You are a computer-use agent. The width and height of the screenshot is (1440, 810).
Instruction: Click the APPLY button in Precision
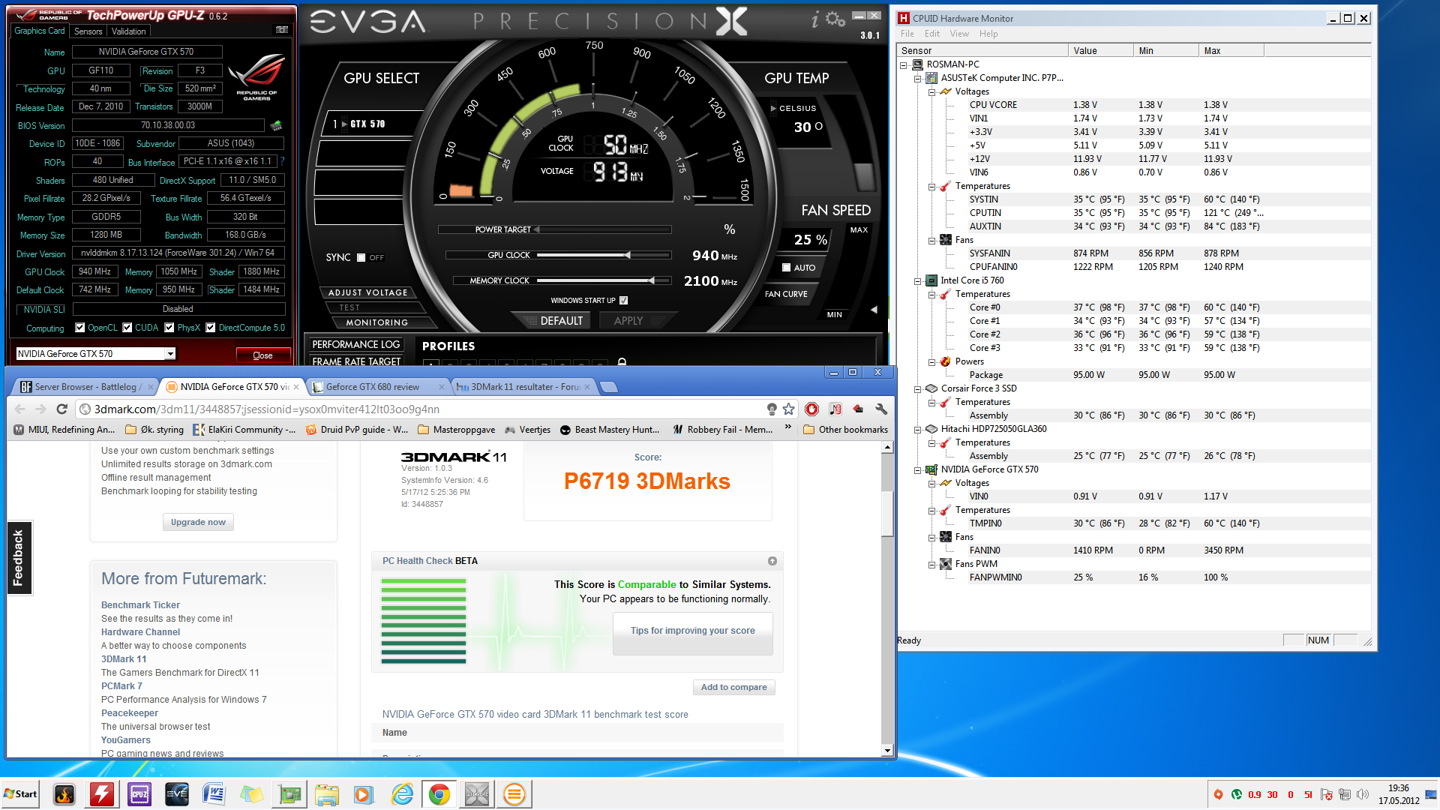point(628,321)
